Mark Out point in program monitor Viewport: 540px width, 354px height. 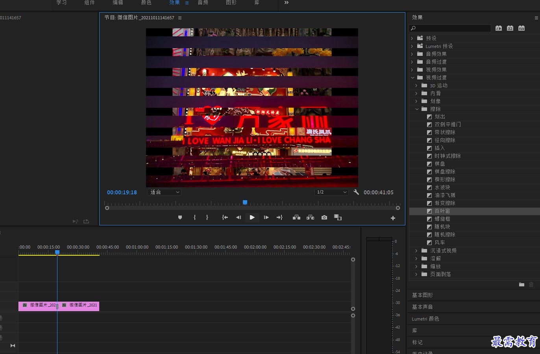tap(207, 218)
